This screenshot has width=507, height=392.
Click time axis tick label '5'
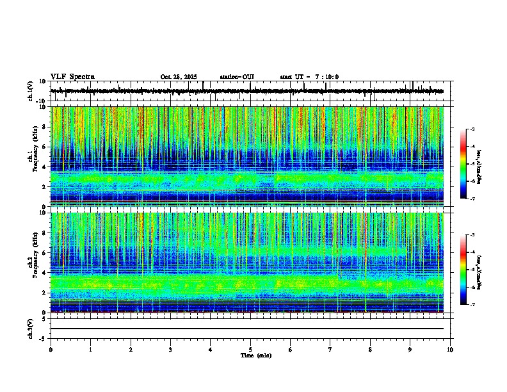(x=250, y=350)
